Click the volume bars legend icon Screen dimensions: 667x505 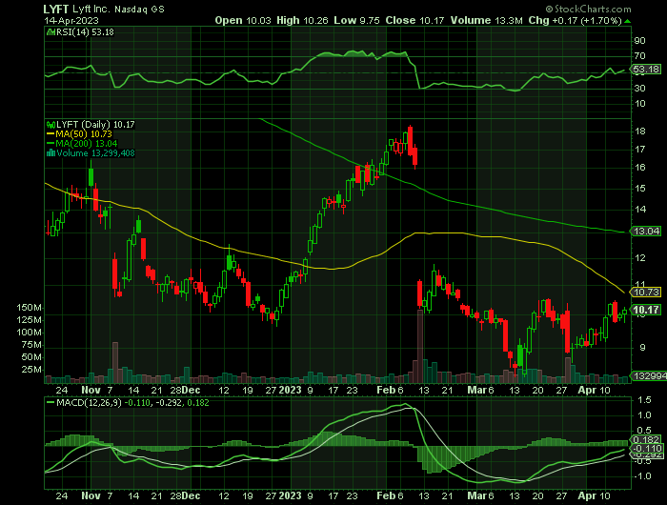click(51, 153)
